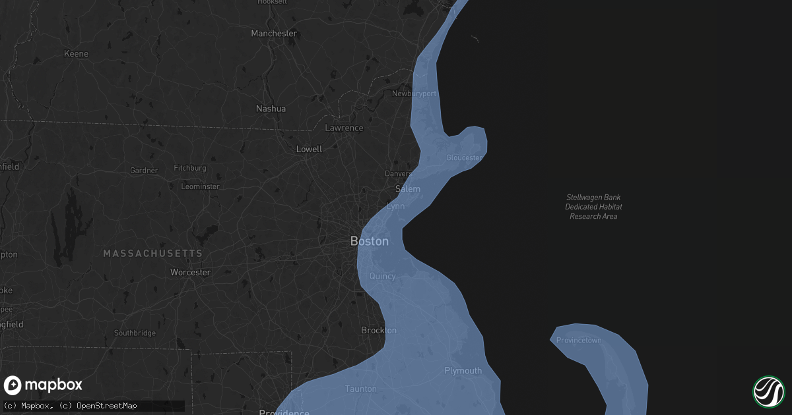
Task: Click the Keene label
Action: click(76, 54)
